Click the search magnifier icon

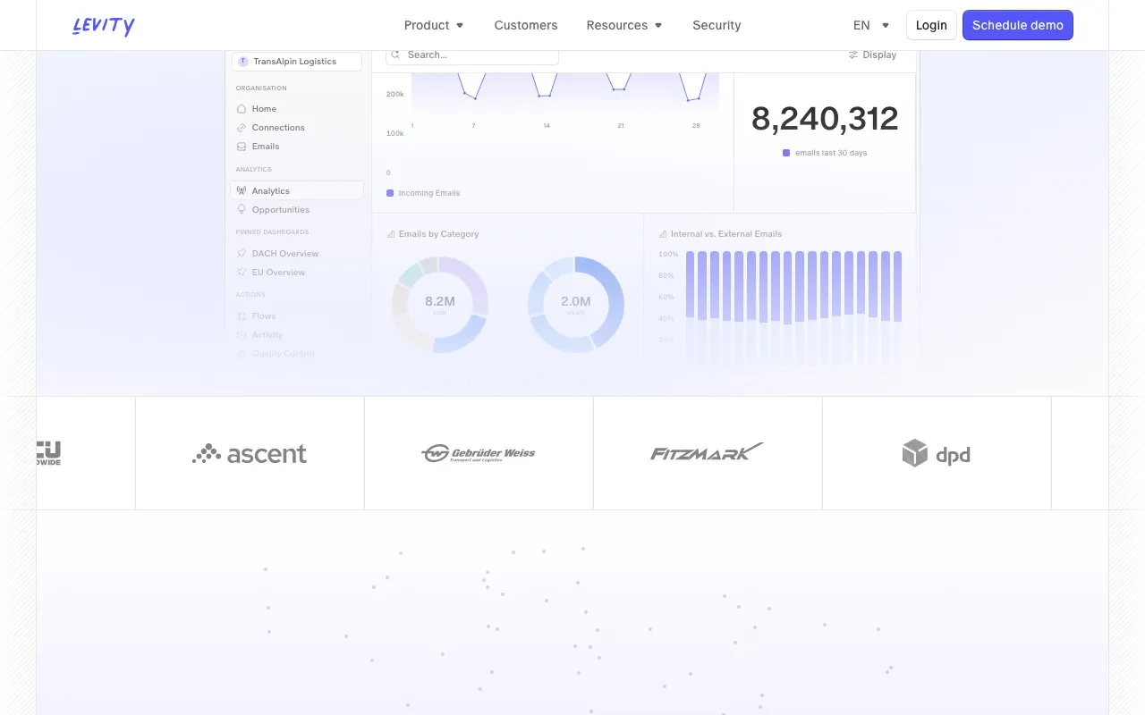(395, 55)
